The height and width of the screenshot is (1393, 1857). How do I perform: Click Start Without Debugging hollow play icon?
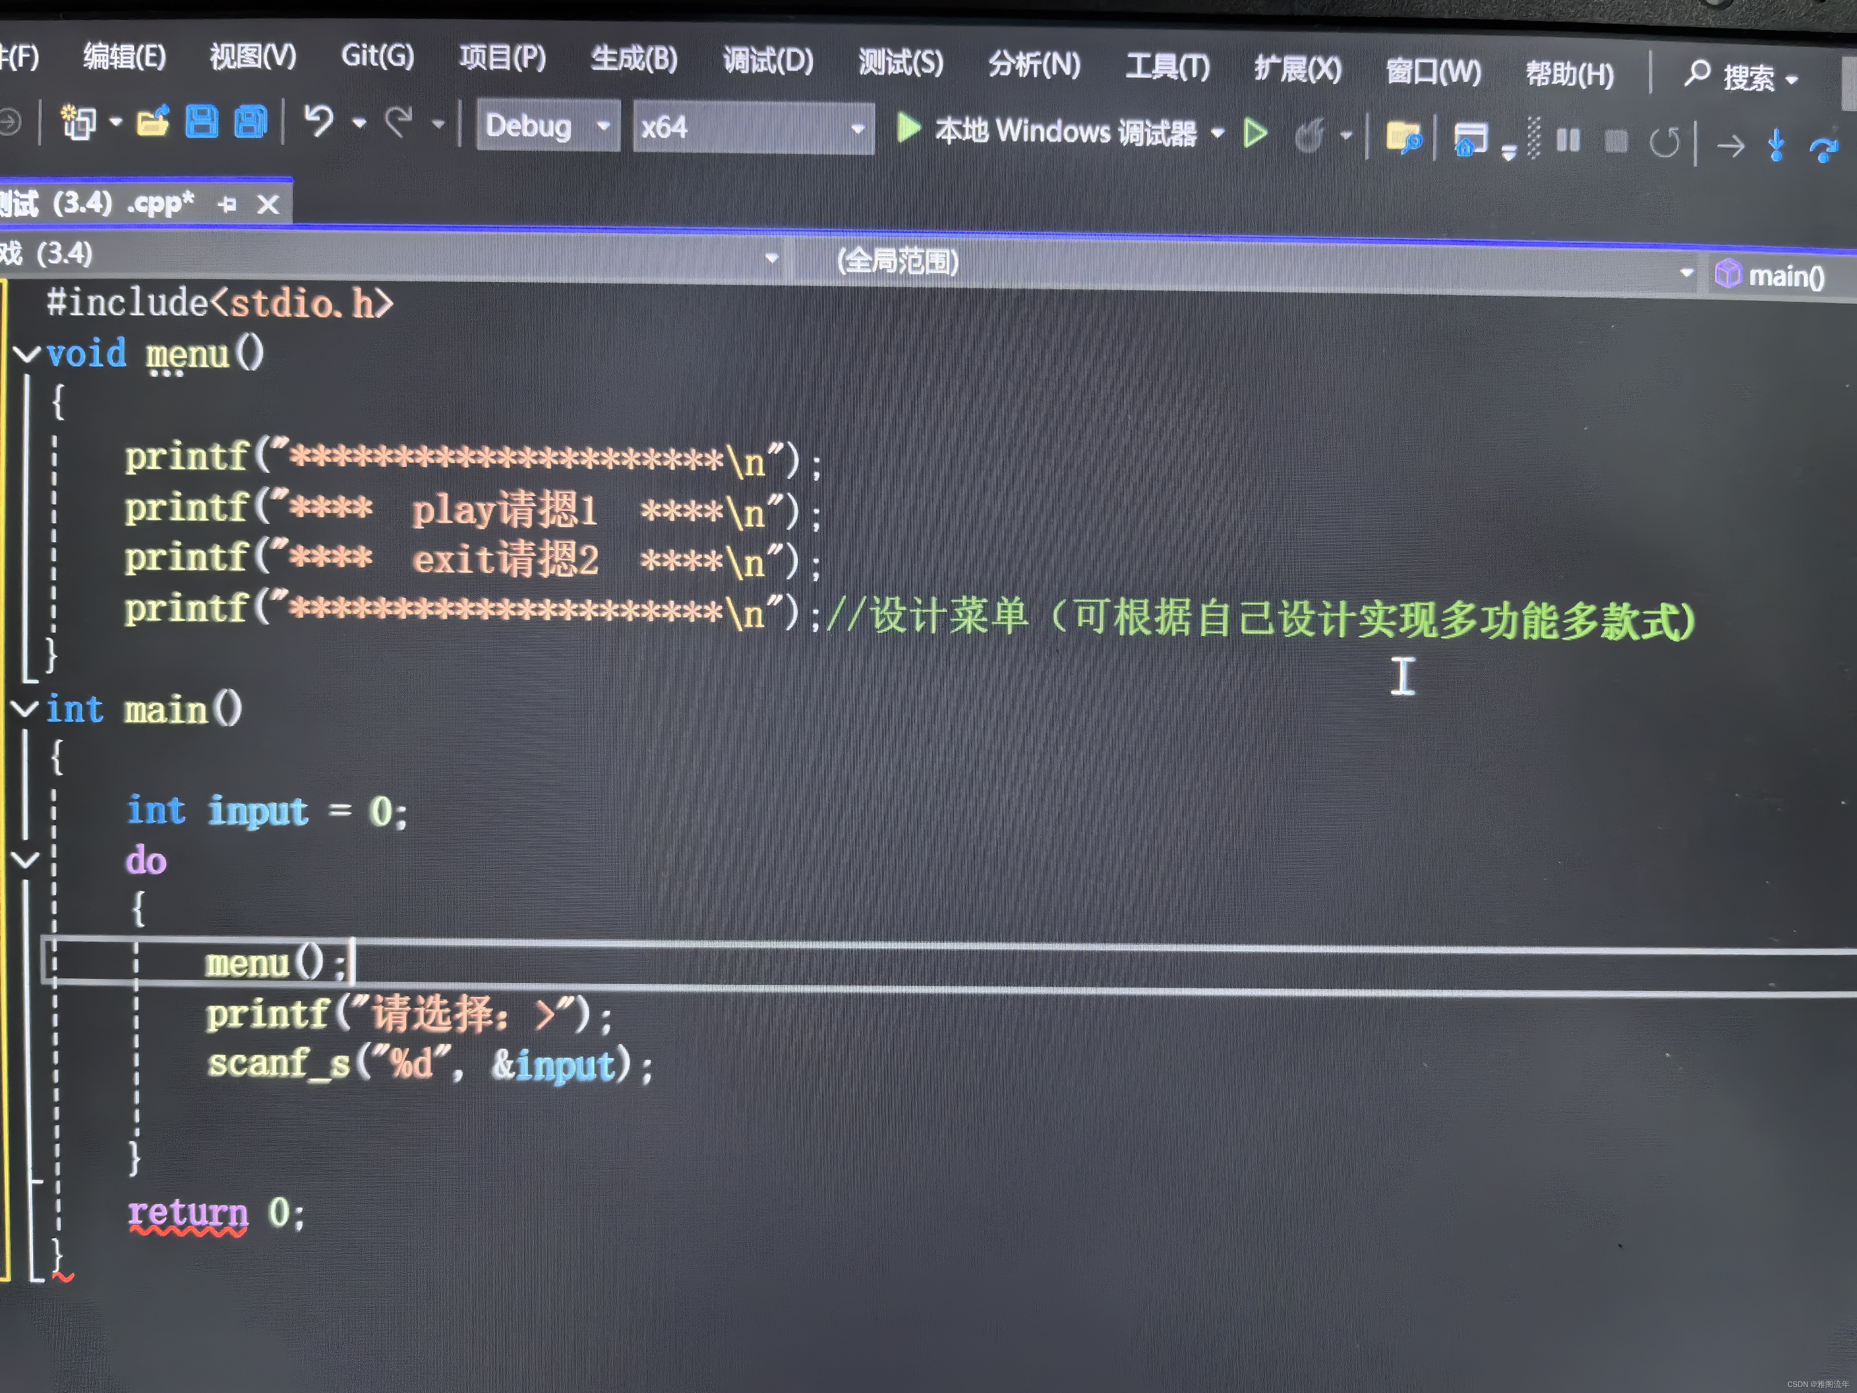pyautogui.click(x=1255, y=133)
